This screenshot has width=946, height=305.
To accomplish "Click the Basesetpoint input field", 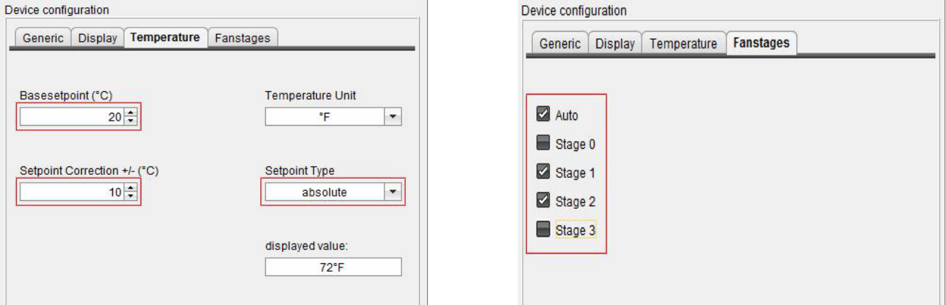I will click(71, 116).
